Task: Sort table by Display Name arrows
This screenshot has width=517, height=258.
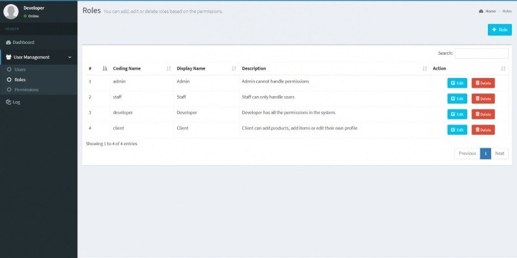Action: pyautogui.click(x=234, y=68)
